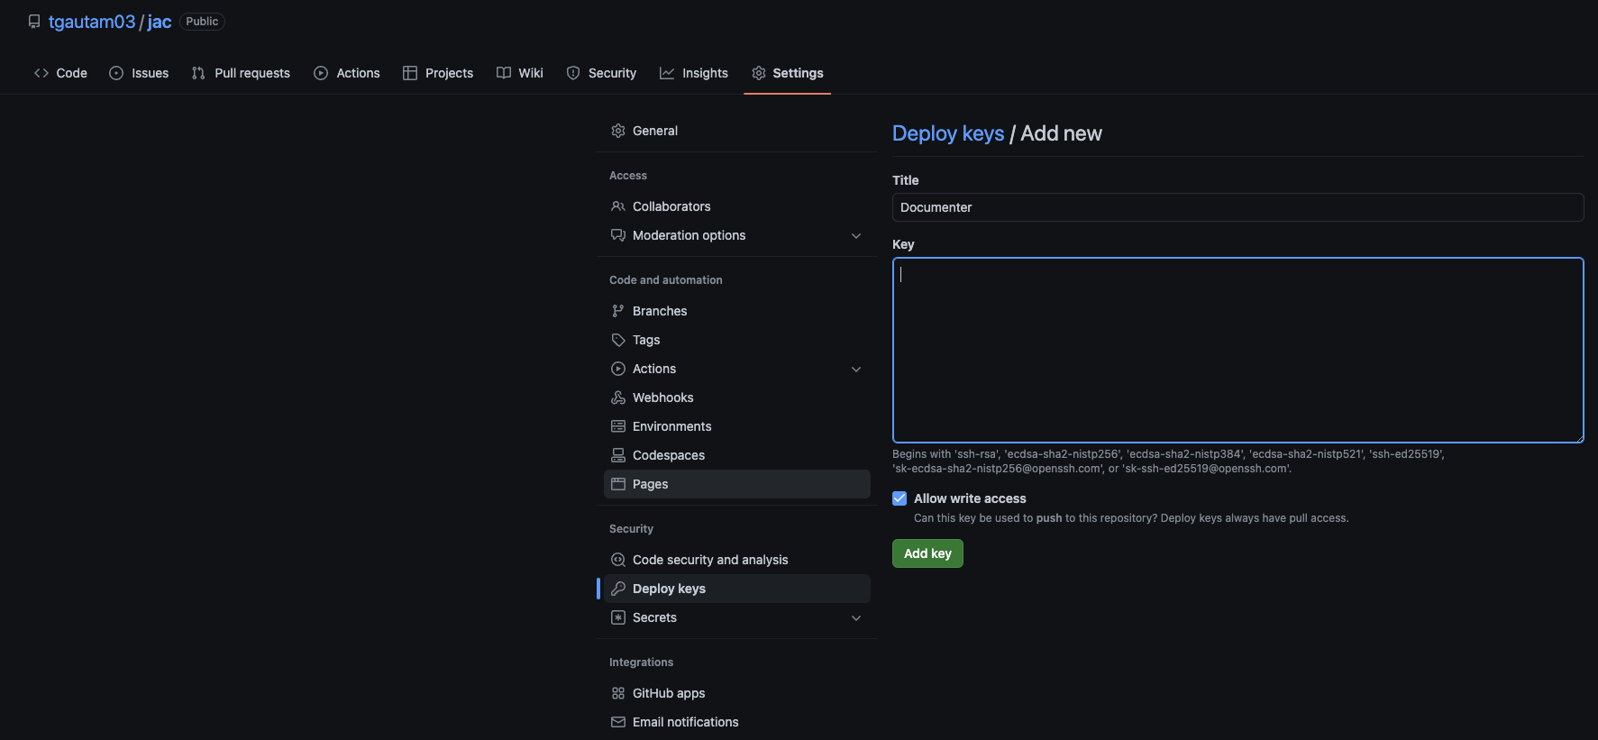Click the Wiki book icon
Screen dimensions: 1598x740
pyautogui.click(x=504, y=73)
